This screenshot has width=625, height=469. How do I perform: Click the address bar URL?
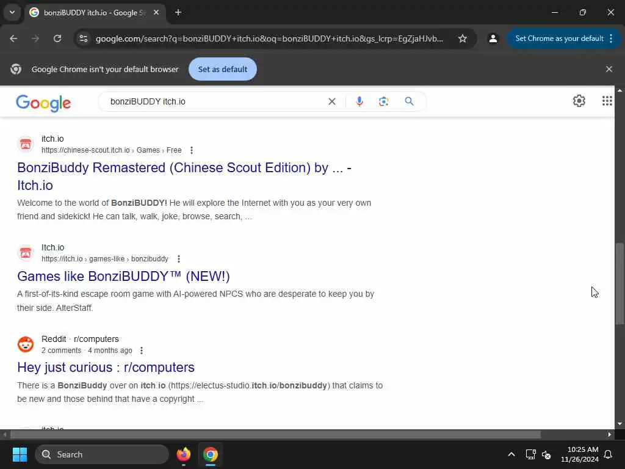269,38
